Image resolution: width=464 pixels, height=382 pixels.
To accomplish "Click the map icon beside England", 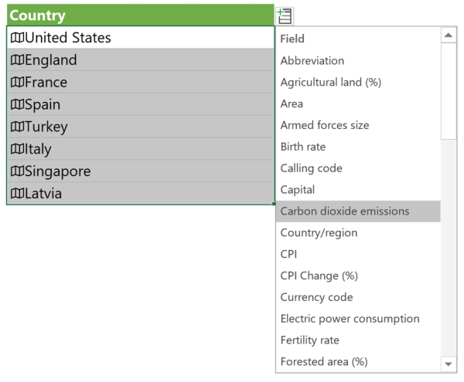I will pyautogui.click(x=17, y=60).
